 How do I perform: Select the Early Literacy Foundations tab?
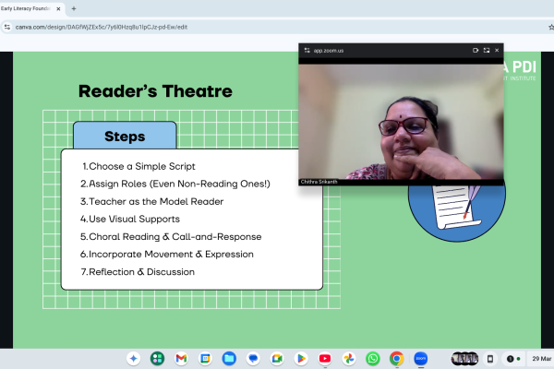tap(28, 8)
